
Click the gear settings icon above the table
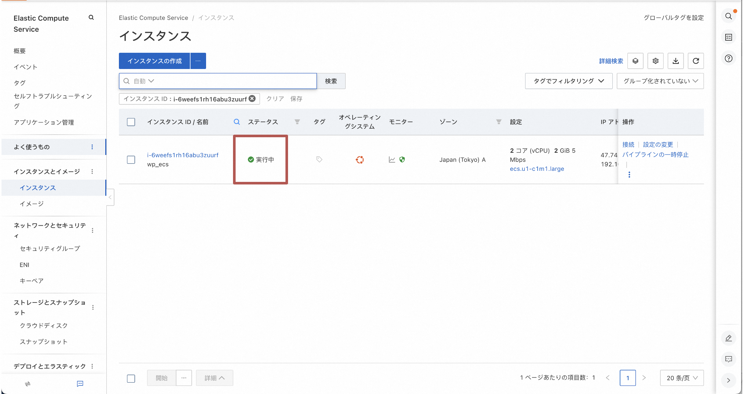(x=655, y=61)
